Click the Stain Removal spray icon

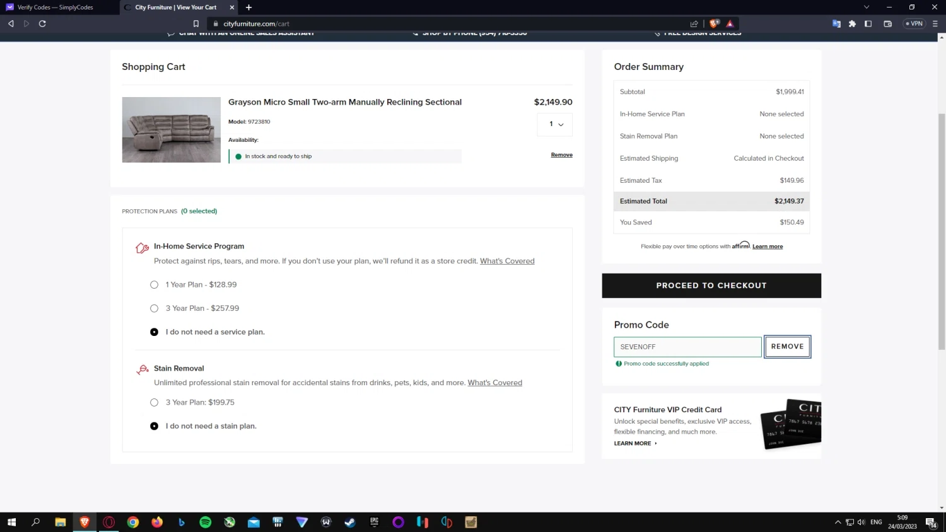pos(143,369)
